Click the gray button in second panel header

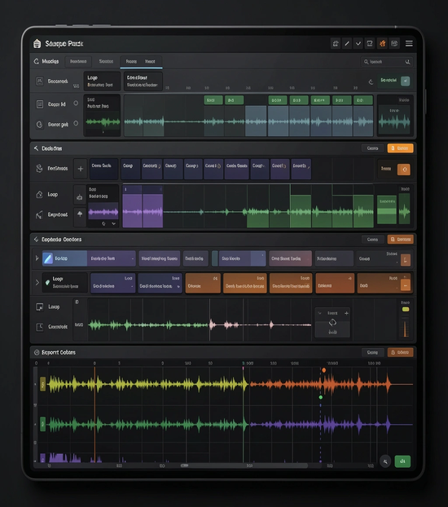coord(372,148)
